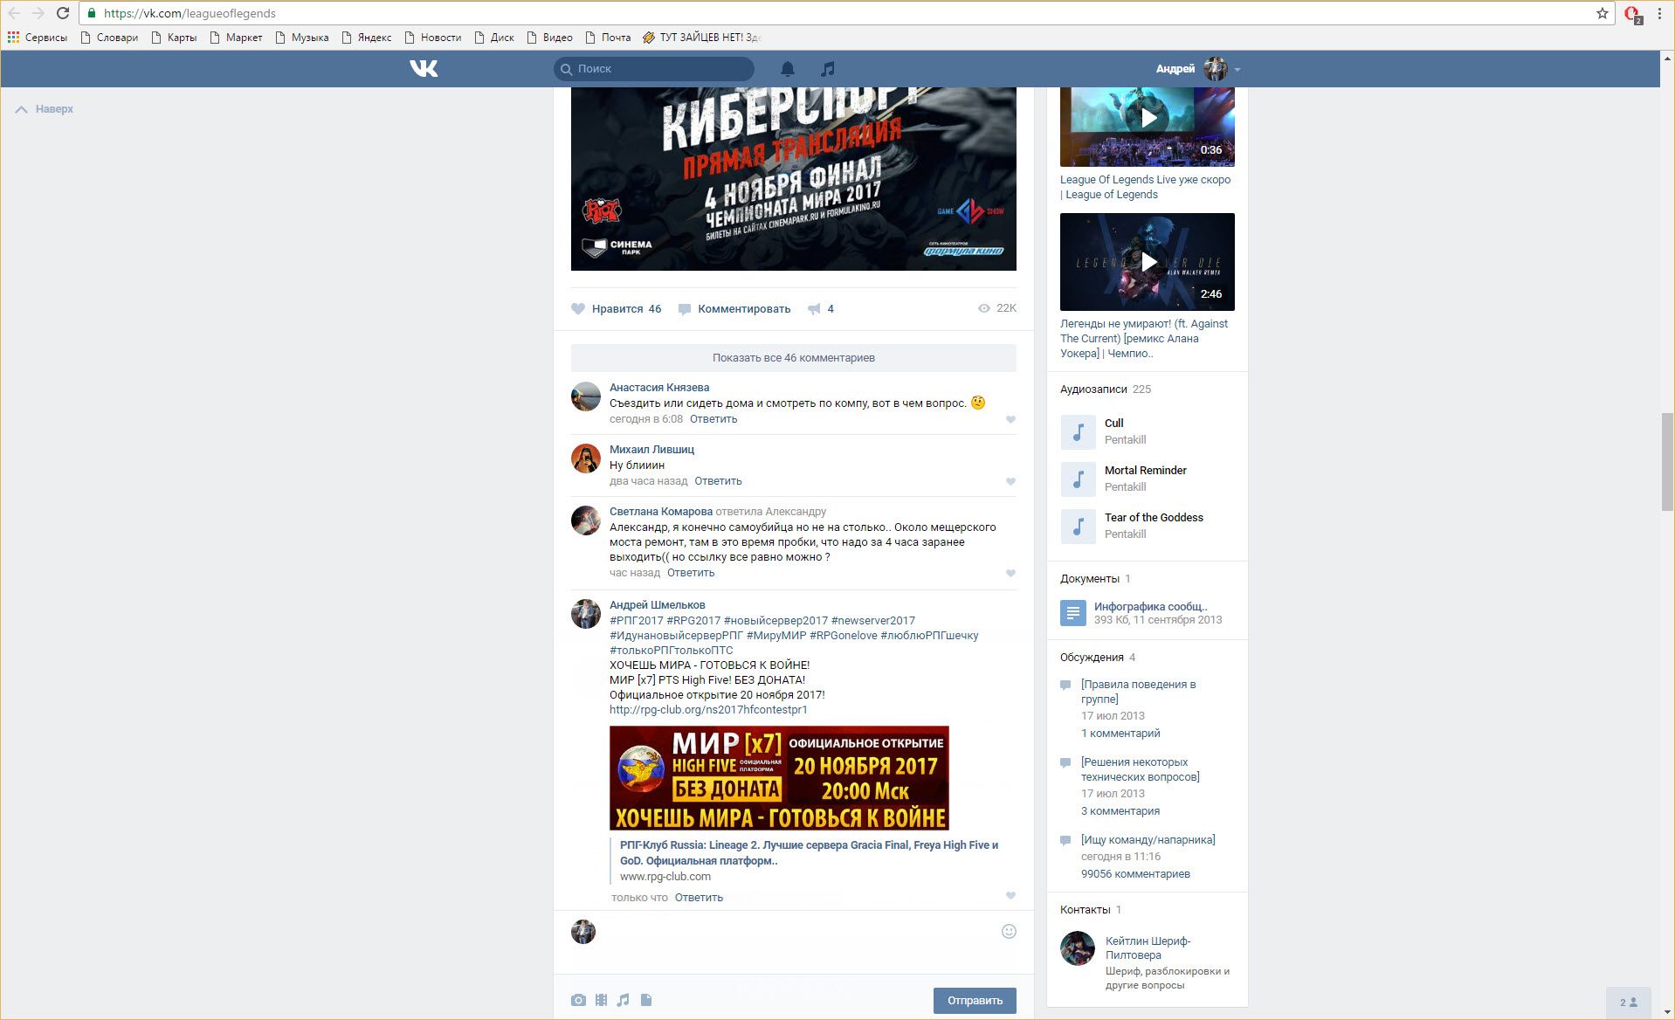Reply to Светлана Комарова's comment
Image resolution: width=1675 pixels, height=1020 pixels.
tap(691, 573)
